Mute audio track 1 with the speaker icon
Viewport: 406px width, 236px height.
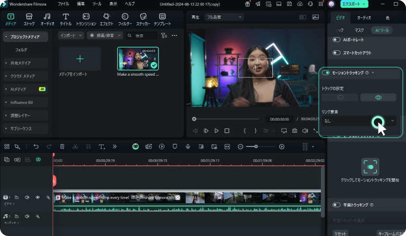pyautogui.click(x=27, y=216)
